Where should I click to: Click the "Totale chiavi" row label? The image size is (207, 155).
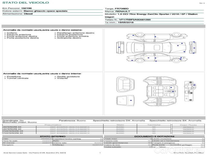coord(111,139)
